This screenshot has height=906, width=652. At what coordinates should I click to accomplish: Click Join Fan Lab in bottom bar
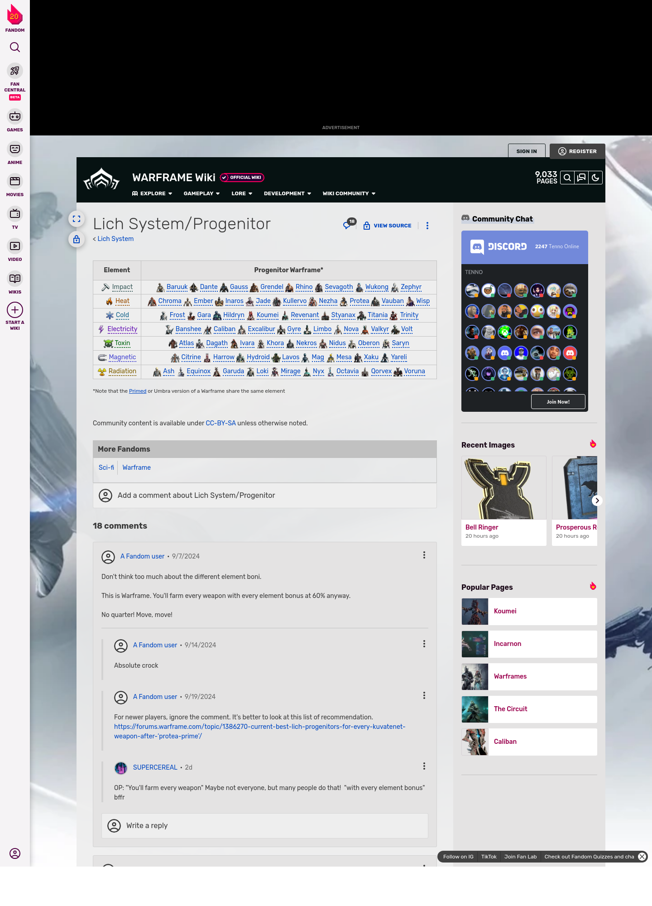tap(520, 857)
